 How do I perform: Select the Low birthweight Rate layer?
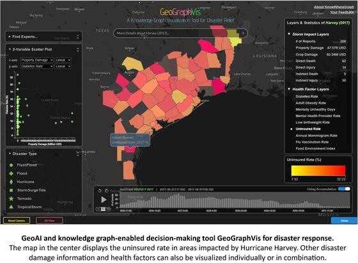(x=313, y=122)
